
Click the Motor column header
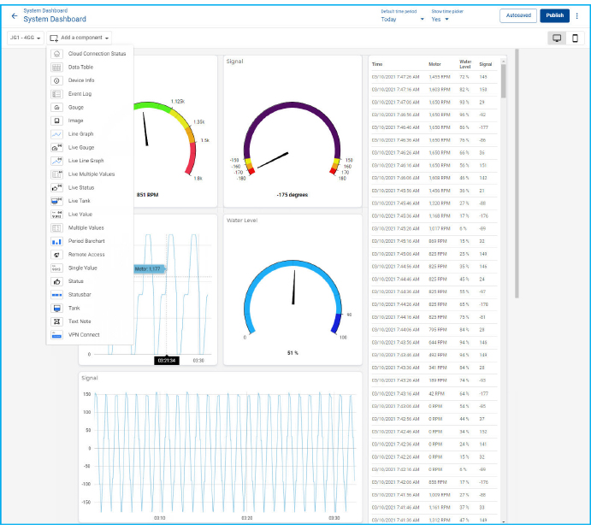pyautogui.click(x=434, y=64)
